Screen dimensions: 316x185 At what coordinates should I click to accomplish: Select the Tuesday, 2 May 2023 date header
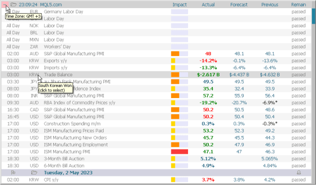tap(68, 173)
